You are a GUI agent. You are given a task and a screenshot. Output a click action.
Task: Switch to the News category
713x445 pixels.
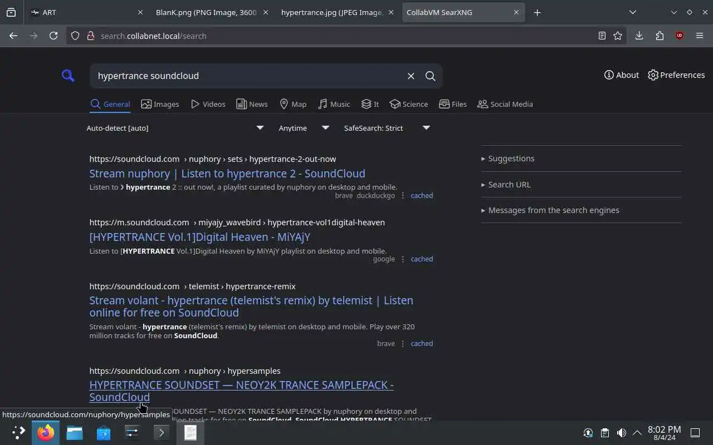tap(252, 104)
